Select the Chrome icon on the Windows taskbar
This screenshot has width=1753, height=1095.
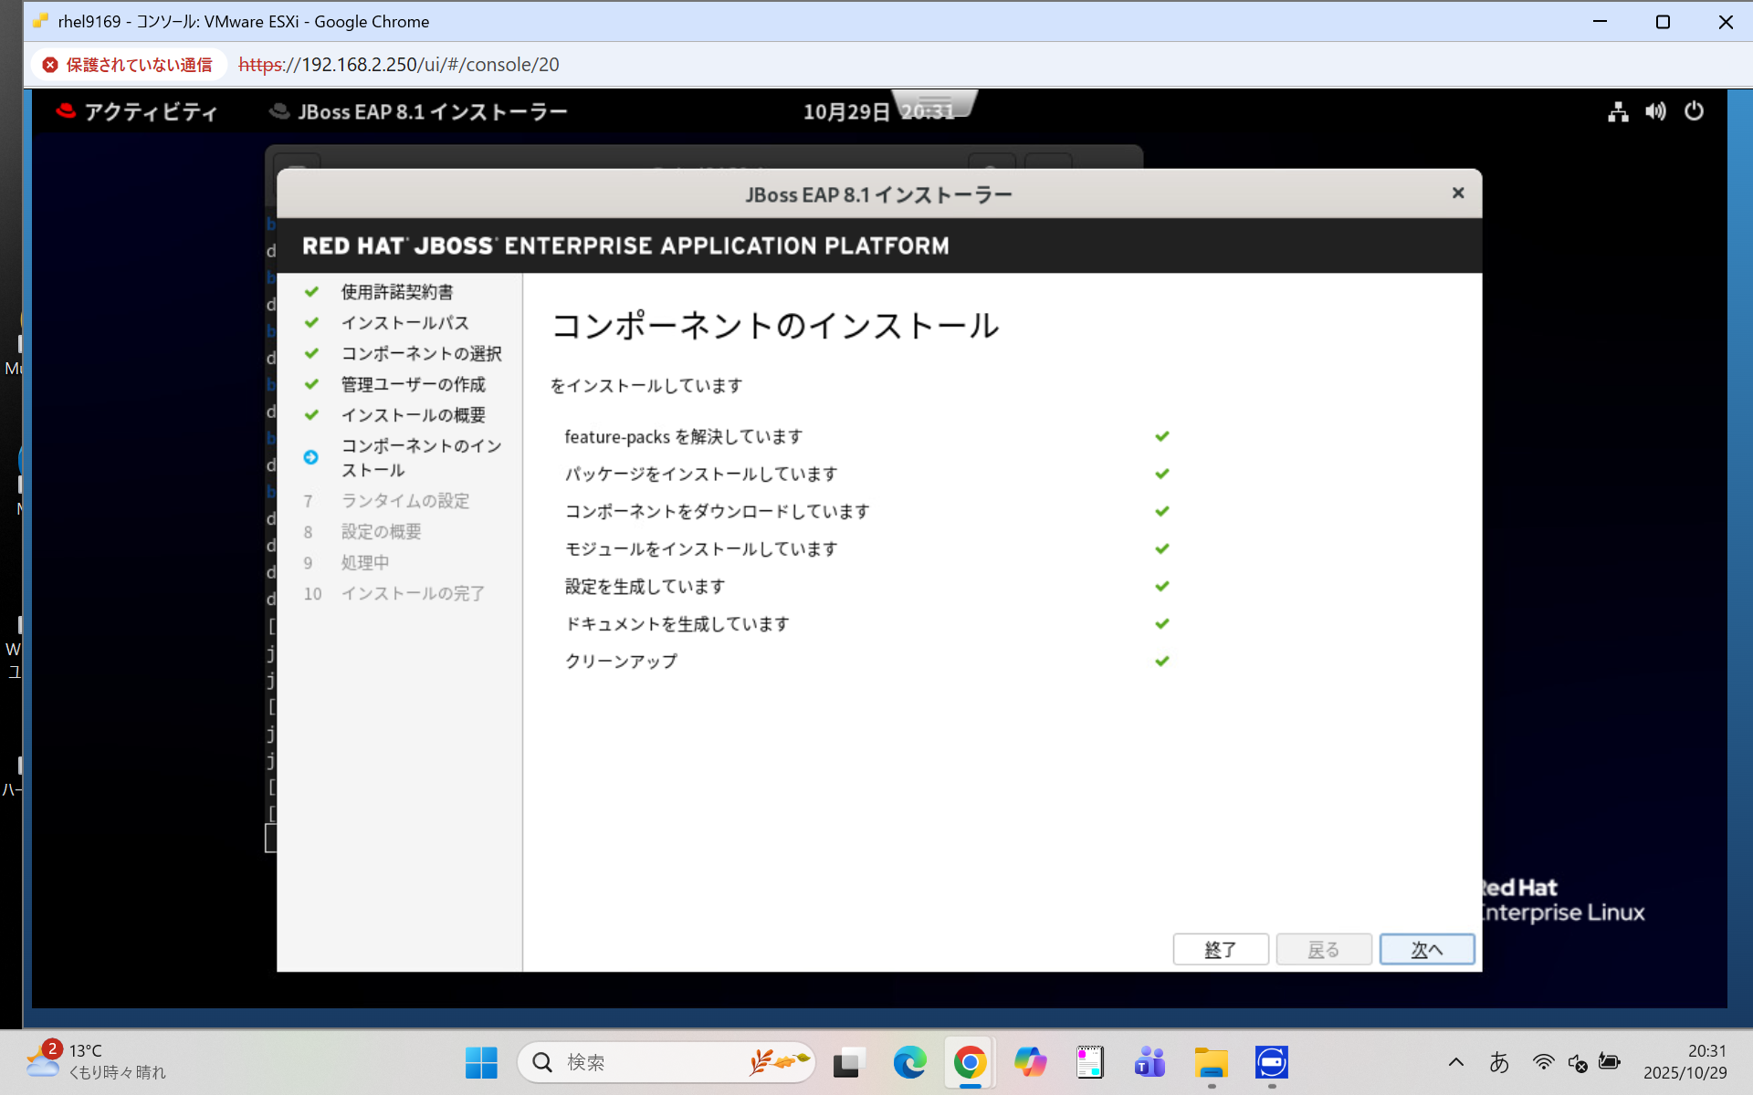pyautogui.click(x=969, y=1062)
